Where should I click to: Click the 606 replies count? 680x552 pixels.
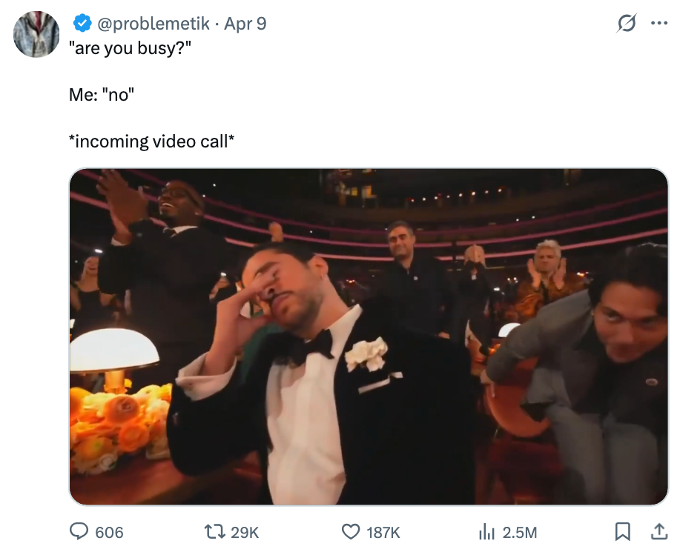click(109, 532)
